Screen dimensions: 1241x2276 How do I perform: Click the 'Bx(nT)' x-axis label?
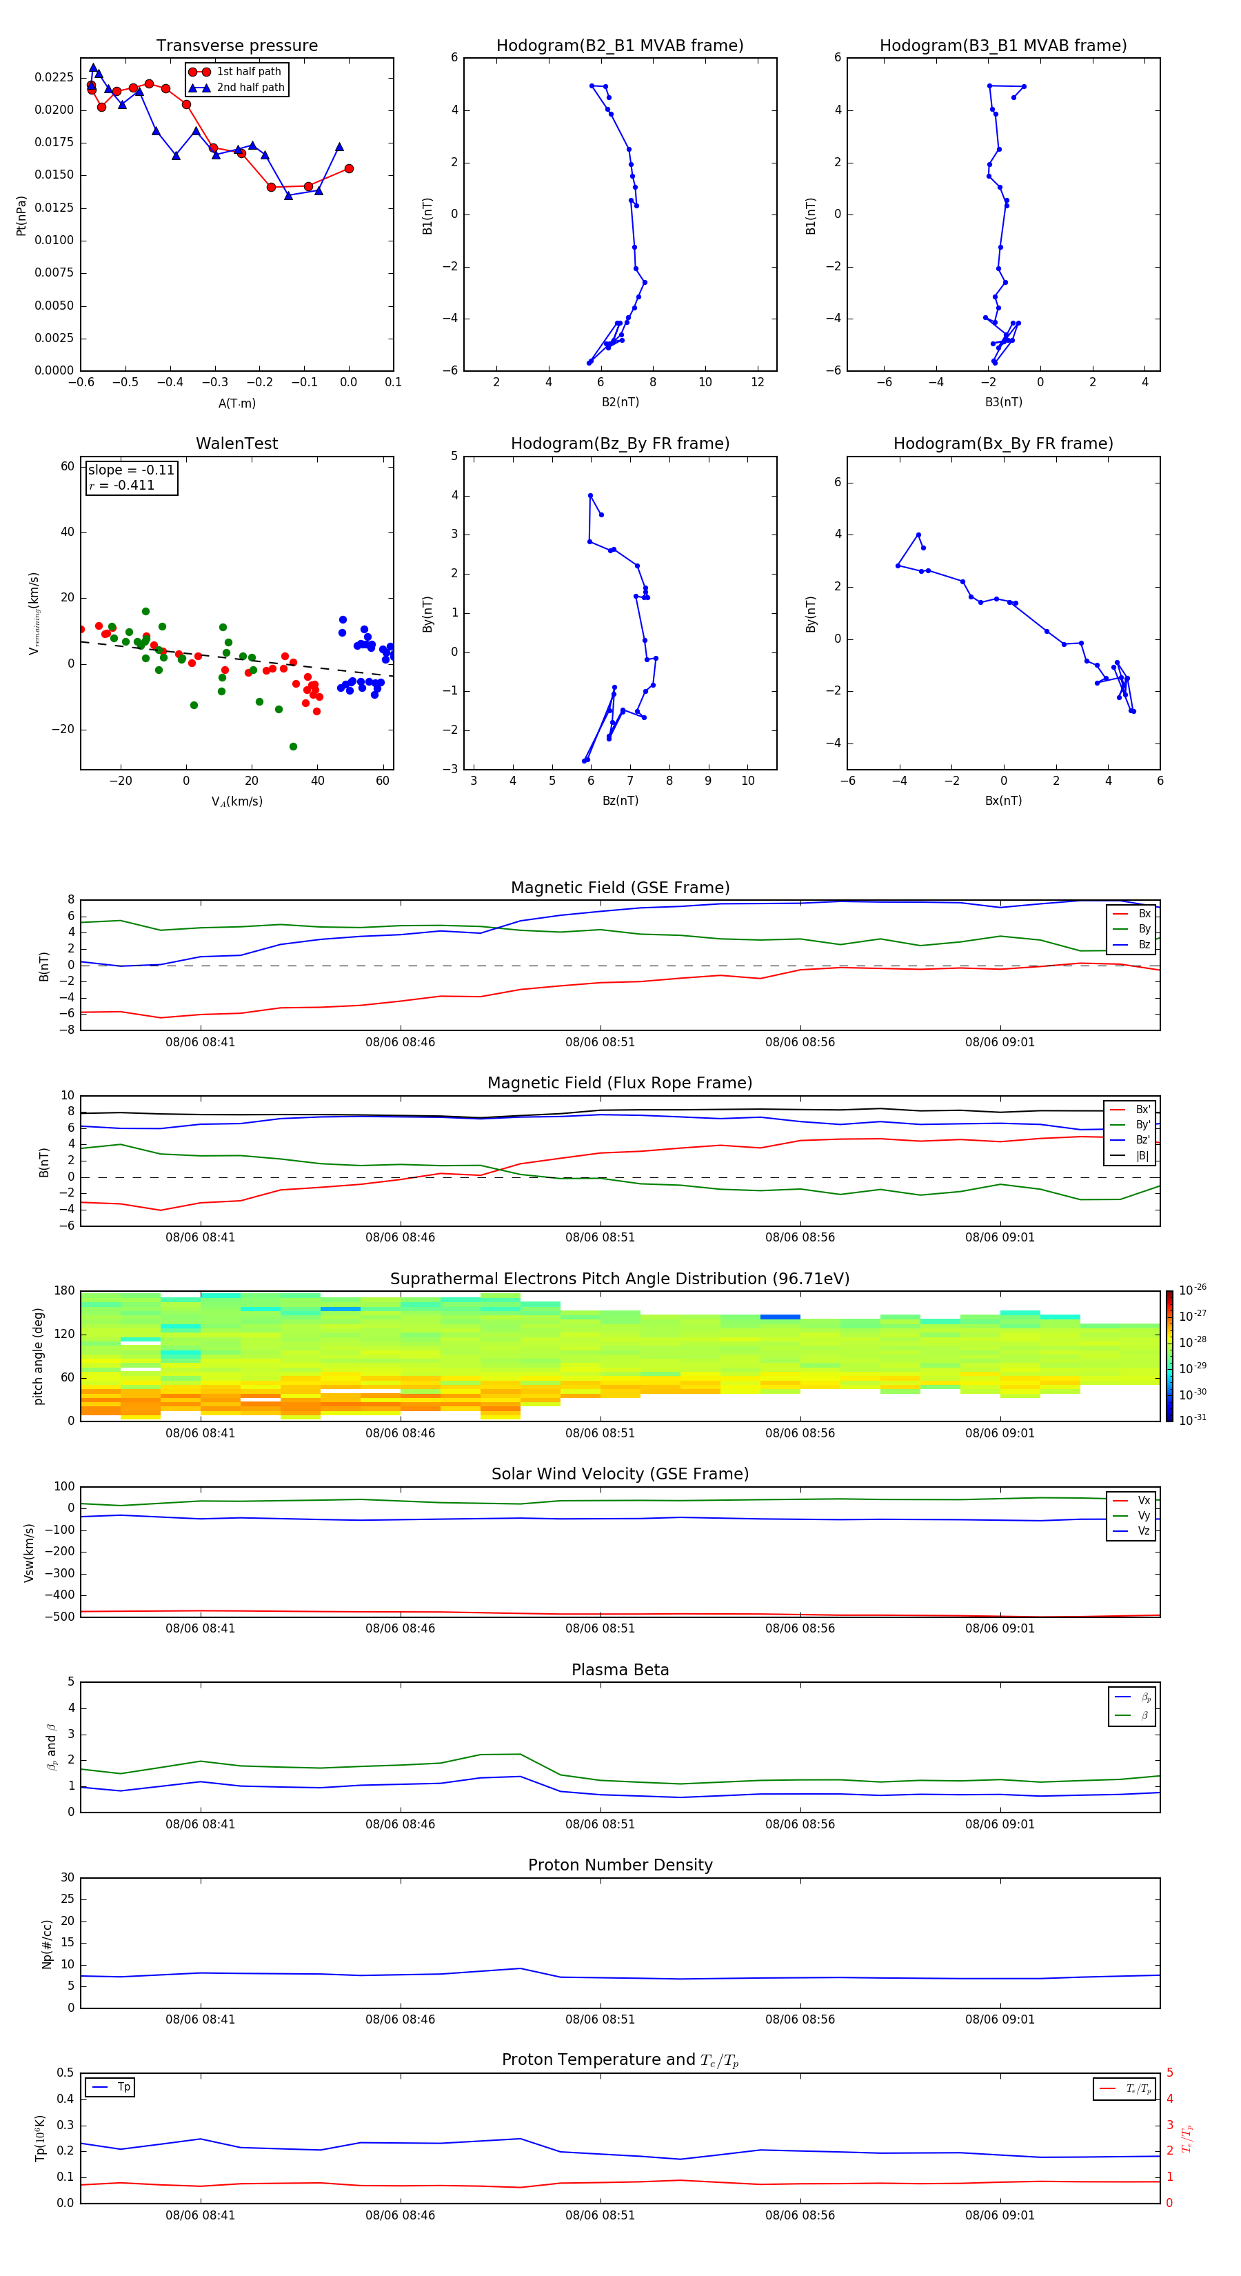[x=1003, y=801]
